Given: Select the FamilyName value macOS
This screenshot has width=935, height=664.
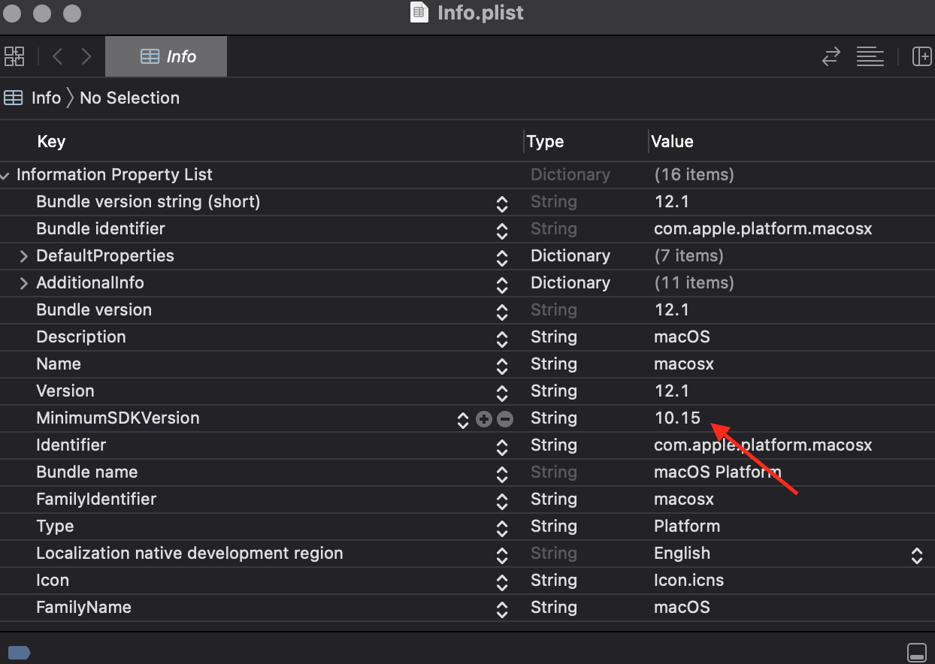Looking at the screenshot, I should coord(682,608).
